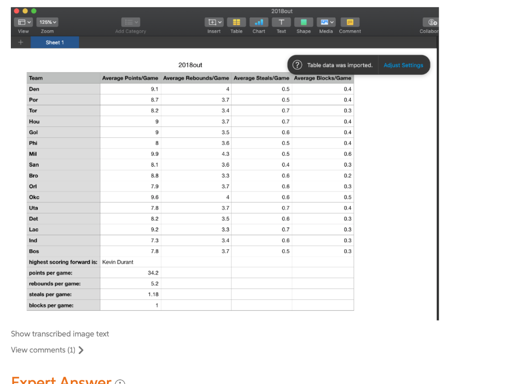Select the 'highest scoring forward is:' cell
The width and height of the screenshot is (529, 384).
(x=64, y=262)
